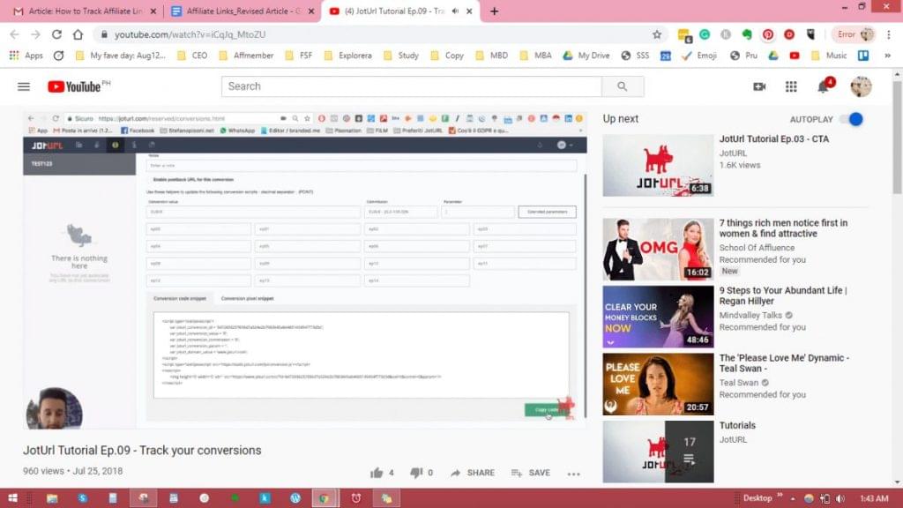This screenshot has width=903, height=508.
Task: Click the Grammarly extension icon
Action: pos(705,34)
